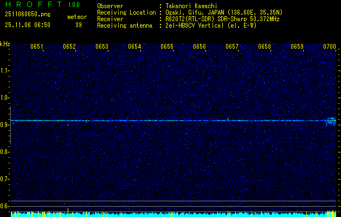Screen dimensions: 341x217
Task: Click the 0653 time marker
Action: pyautogui.click(x=102, y=47)
